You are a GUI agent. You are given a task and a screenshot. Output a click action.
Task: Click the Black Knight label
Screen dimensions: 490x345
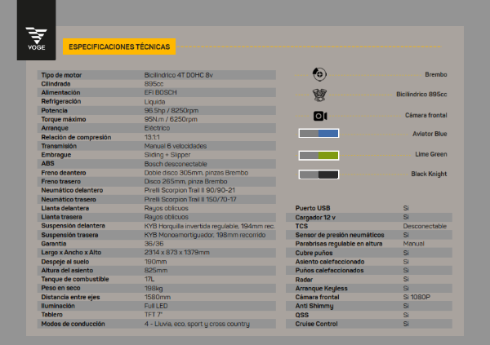429,174
